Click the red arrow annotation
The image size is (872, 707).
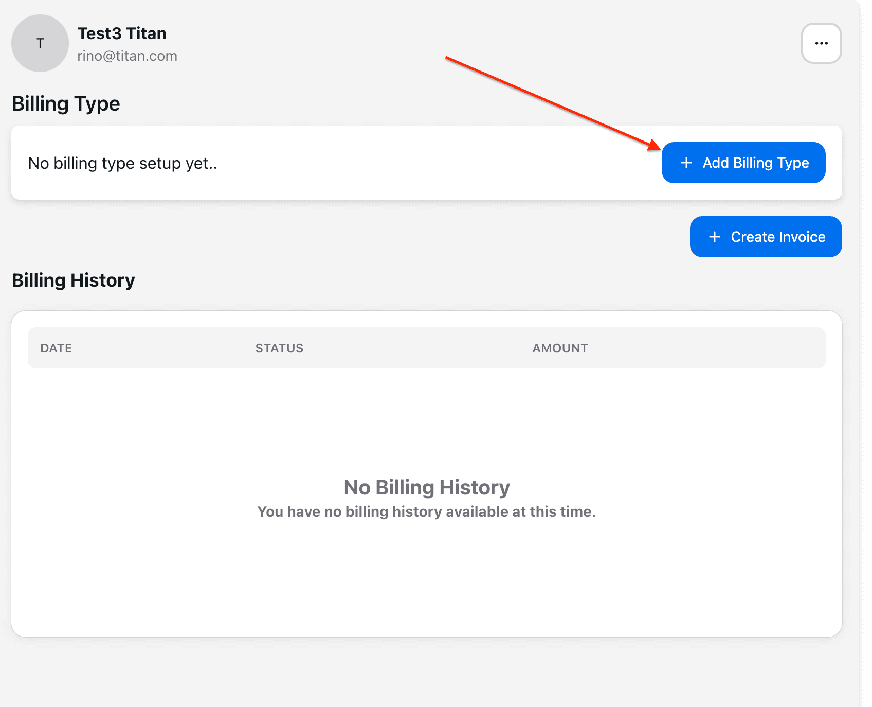[550, 102]
